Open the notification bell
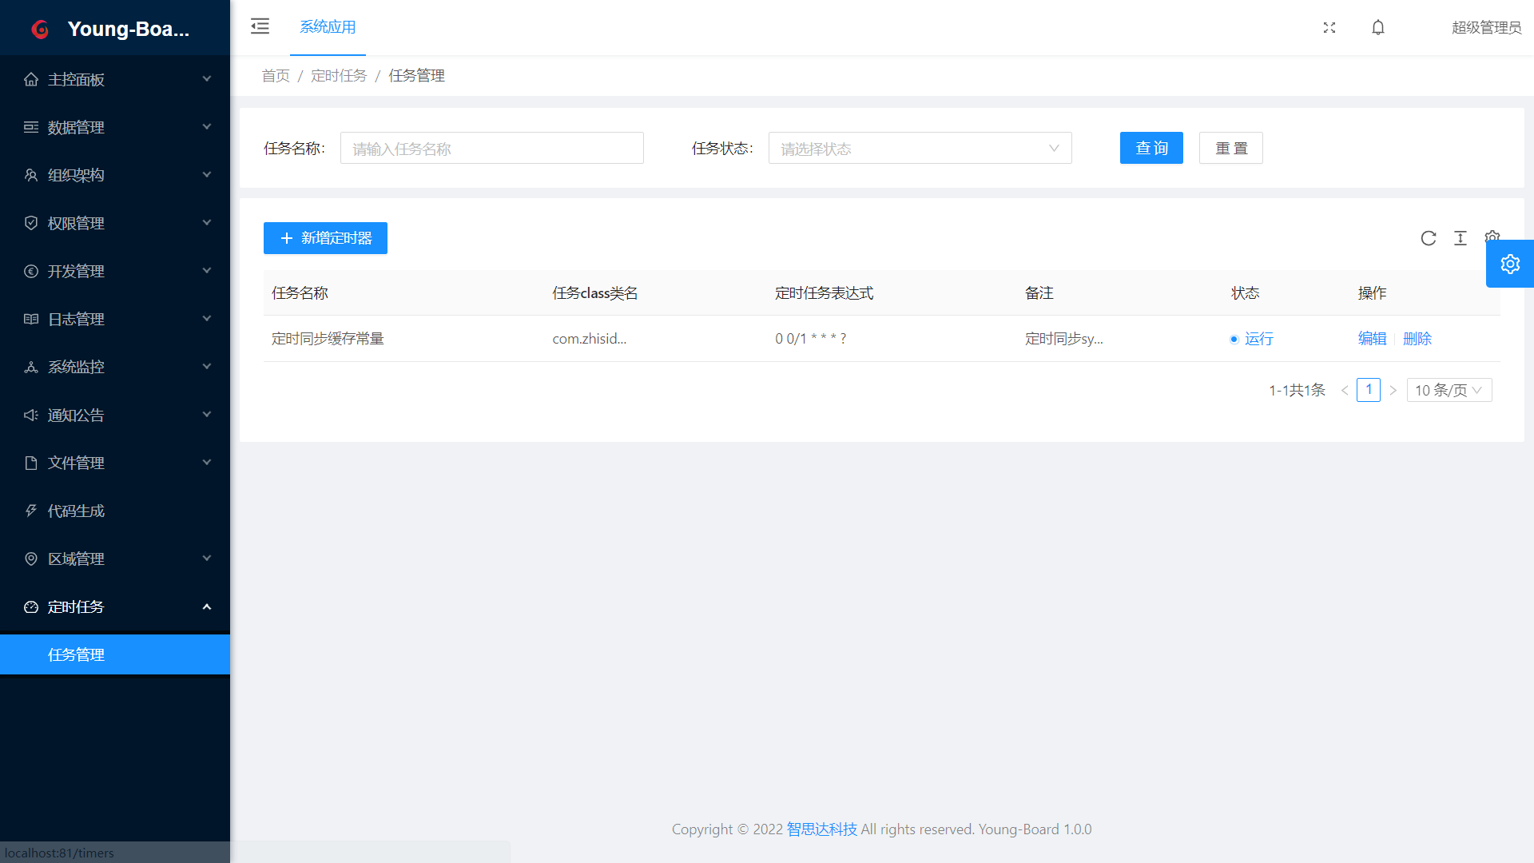 click(x=1378, y=27)
